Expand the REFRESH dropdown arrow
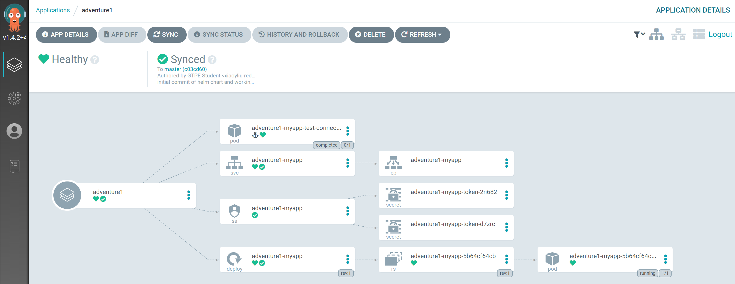Screen dimensions: 735x284 click(440, 34)
